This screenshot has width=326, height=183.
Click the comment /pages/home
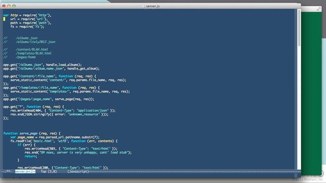point(26,57)
